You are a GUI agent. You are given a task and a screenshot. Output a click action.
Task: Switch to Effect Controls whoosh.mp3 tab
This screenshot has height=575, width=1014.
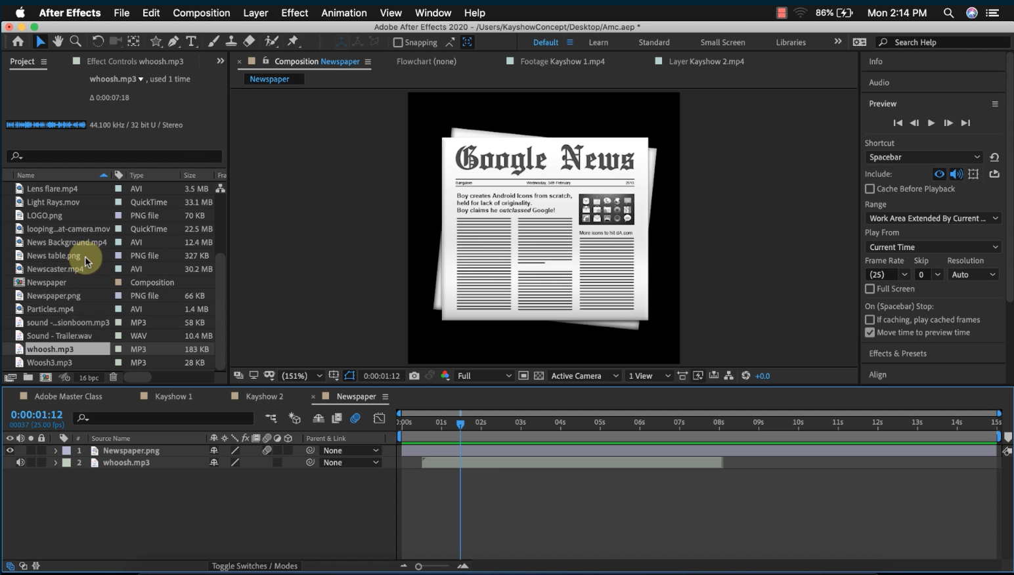tap(135, 61)
